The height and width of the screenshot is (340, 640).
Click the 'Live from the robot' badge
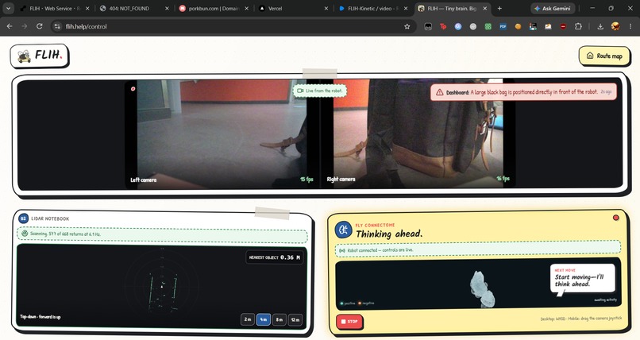pyautogui.click(x=319, y=91)
